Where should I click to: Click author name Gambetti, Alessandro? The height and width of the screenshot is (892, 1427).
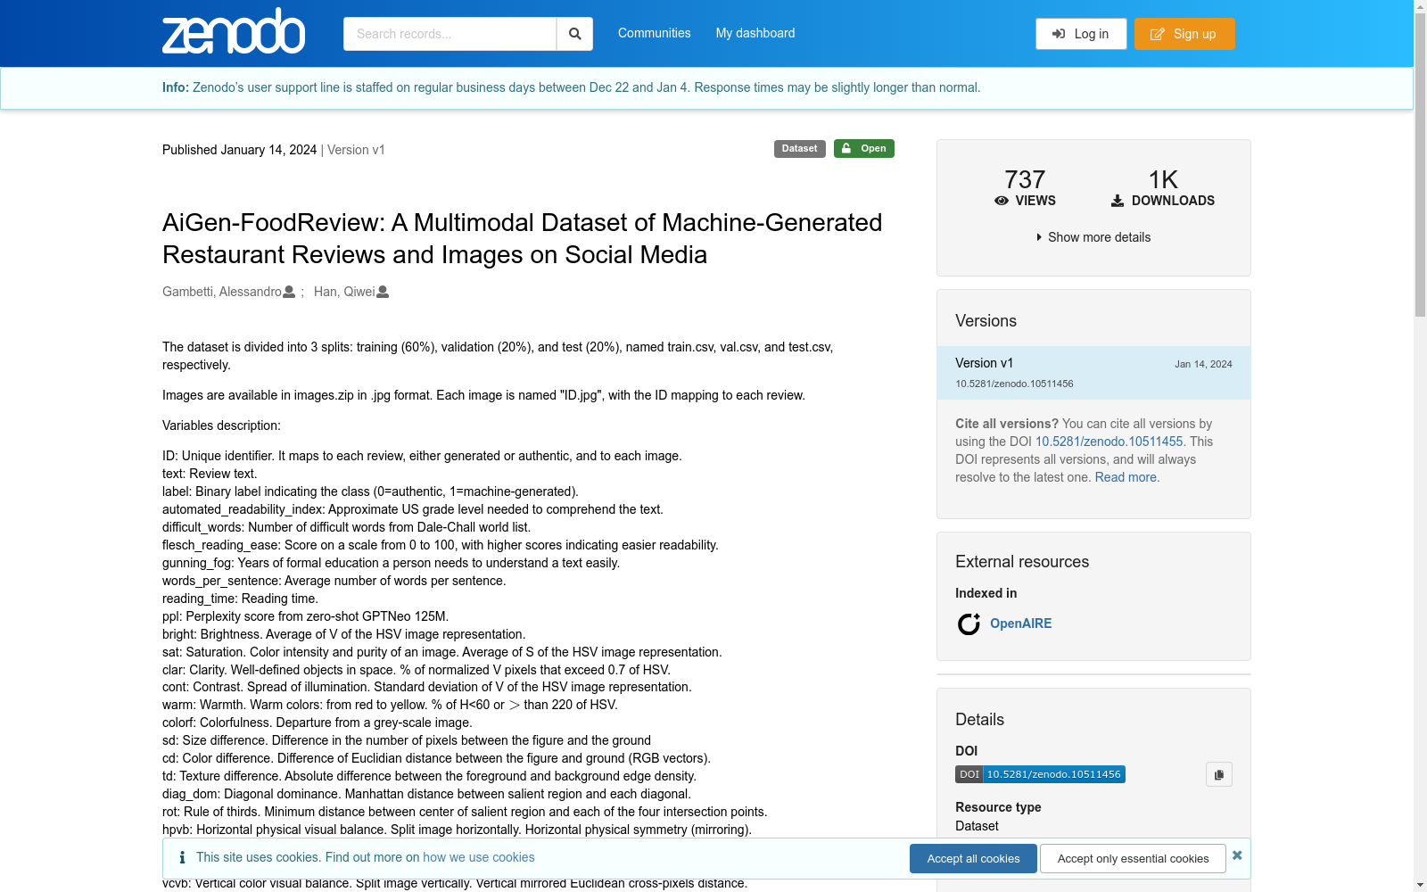pyautogui.click(x=222, y=292)
